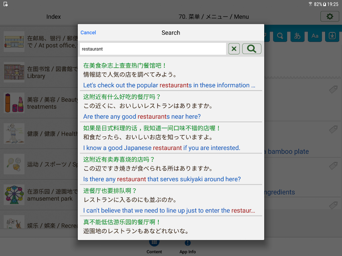Toggle the hiragana あ display button
Viewport: 342px width, 256px height.
297,36
